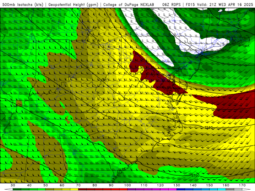This screenshot has width=255, height=191.
Task: Click the 30 value on the color scale
Action: 13,185
